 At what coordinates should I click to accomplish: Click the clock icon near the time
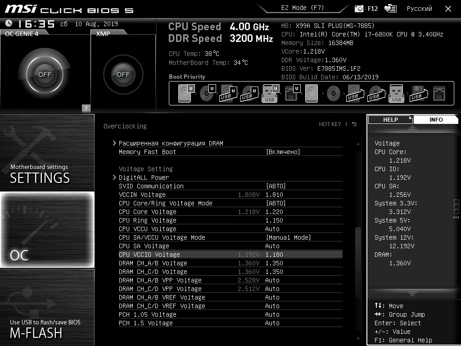(9, 23)
